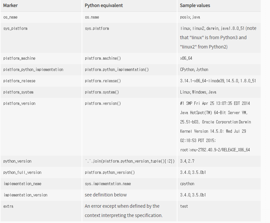Click the implementation_version marker cell
270x223 pixels.
[x=25, y=195]
